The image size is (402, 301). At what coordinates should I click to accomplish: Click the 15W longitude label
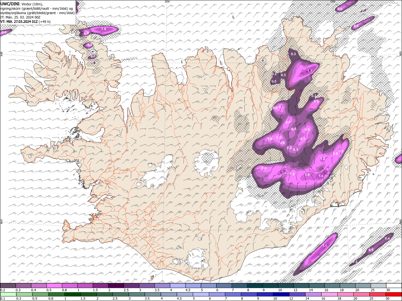(333, 2)
